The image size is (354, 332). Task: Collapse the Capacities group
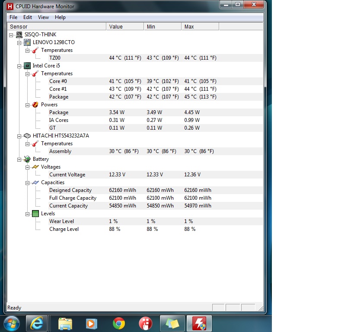click(x=27, y=183)
